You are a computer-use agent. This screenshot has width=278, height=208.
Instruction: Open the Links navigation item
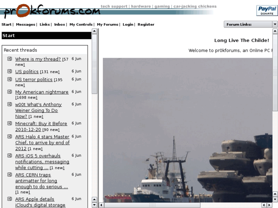[x=45, y=24]
